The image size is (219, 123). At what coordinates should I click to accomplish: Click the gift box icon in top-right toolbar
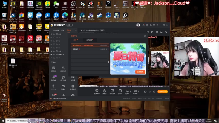(148, 32)
